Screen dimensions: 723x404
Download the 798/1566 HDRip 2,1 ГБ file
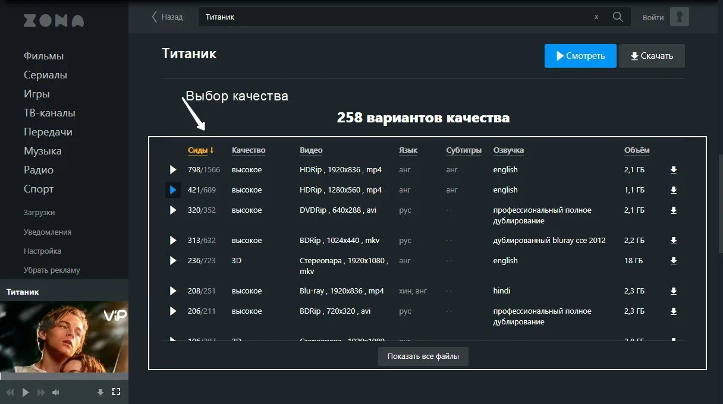click(x=674, y=170)
